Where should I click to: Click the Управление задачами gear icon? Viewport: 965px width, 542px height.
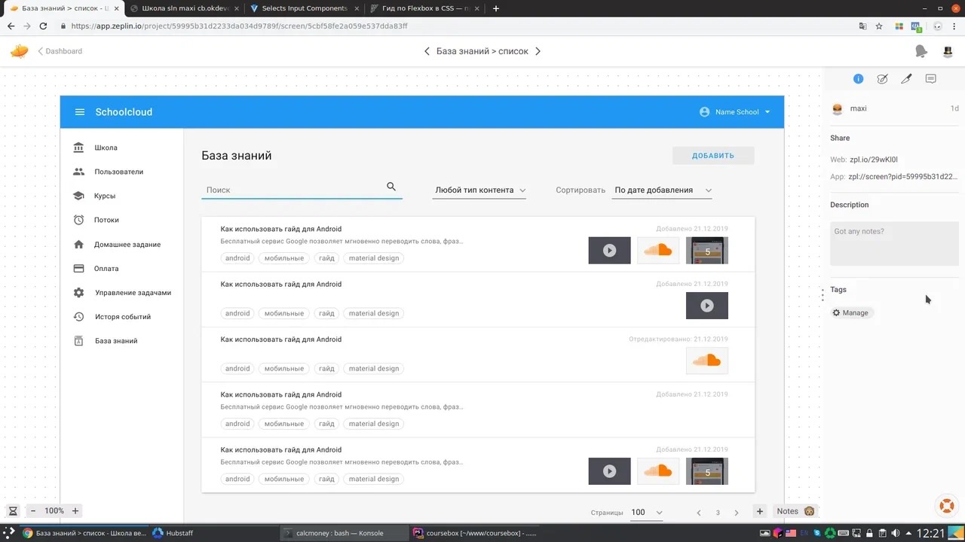[x=78, y=293]
